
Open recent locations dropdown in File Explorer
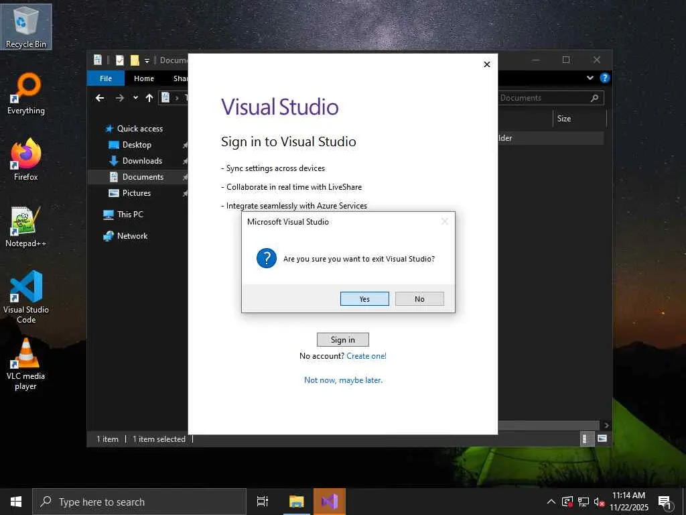click(135, 98)
